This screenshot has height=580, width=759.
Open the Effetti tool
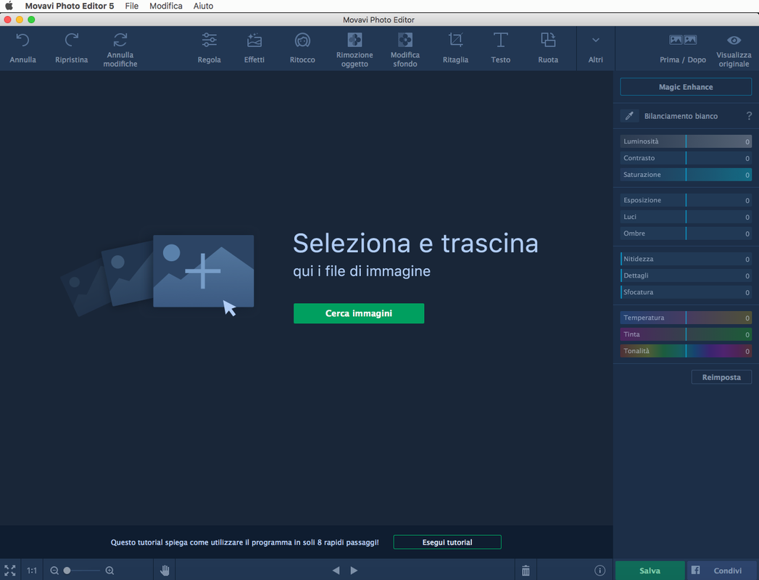(x=254, y=48)
